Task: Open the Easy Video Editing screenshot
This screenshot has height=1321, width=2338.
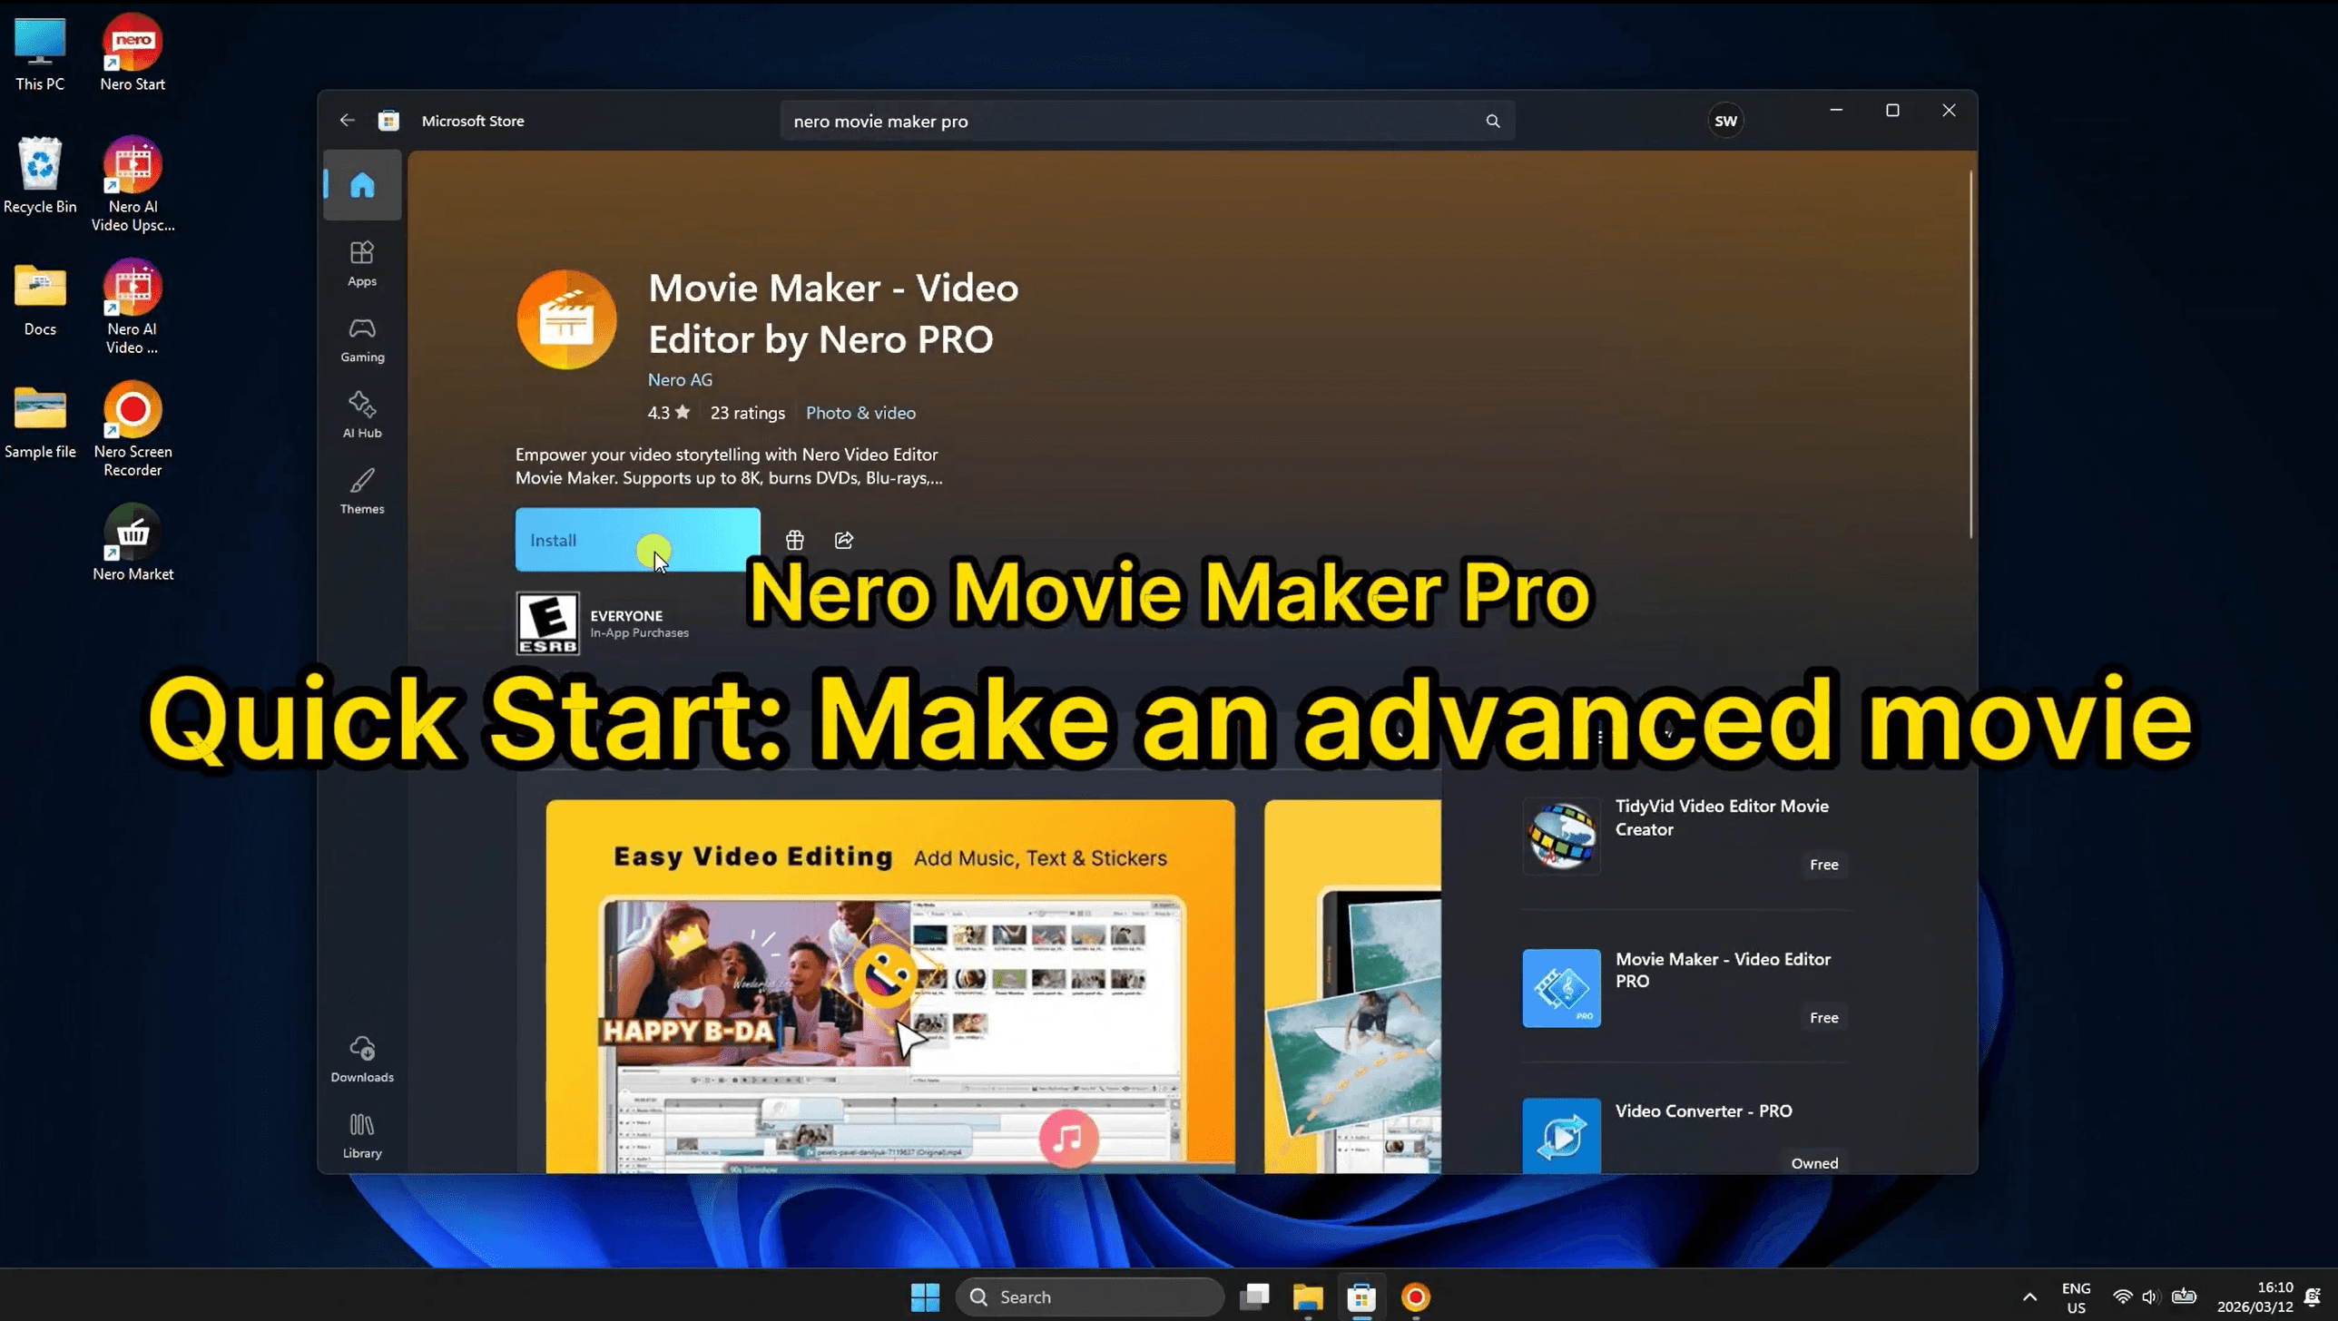Action: point(889,985)
